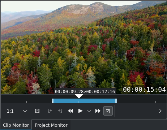Set zone in point
The height and width of the screenshot is (130, 167).
pos(50,111)
